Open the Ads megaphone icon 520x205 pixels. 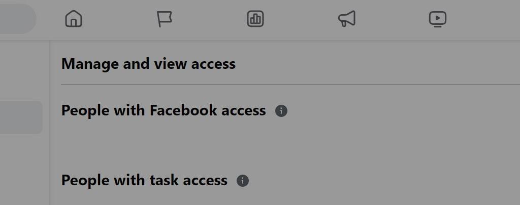347,19
